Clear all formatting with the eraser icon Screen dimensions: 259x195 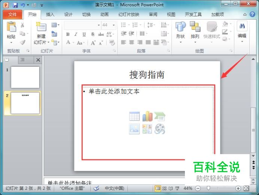112,42
